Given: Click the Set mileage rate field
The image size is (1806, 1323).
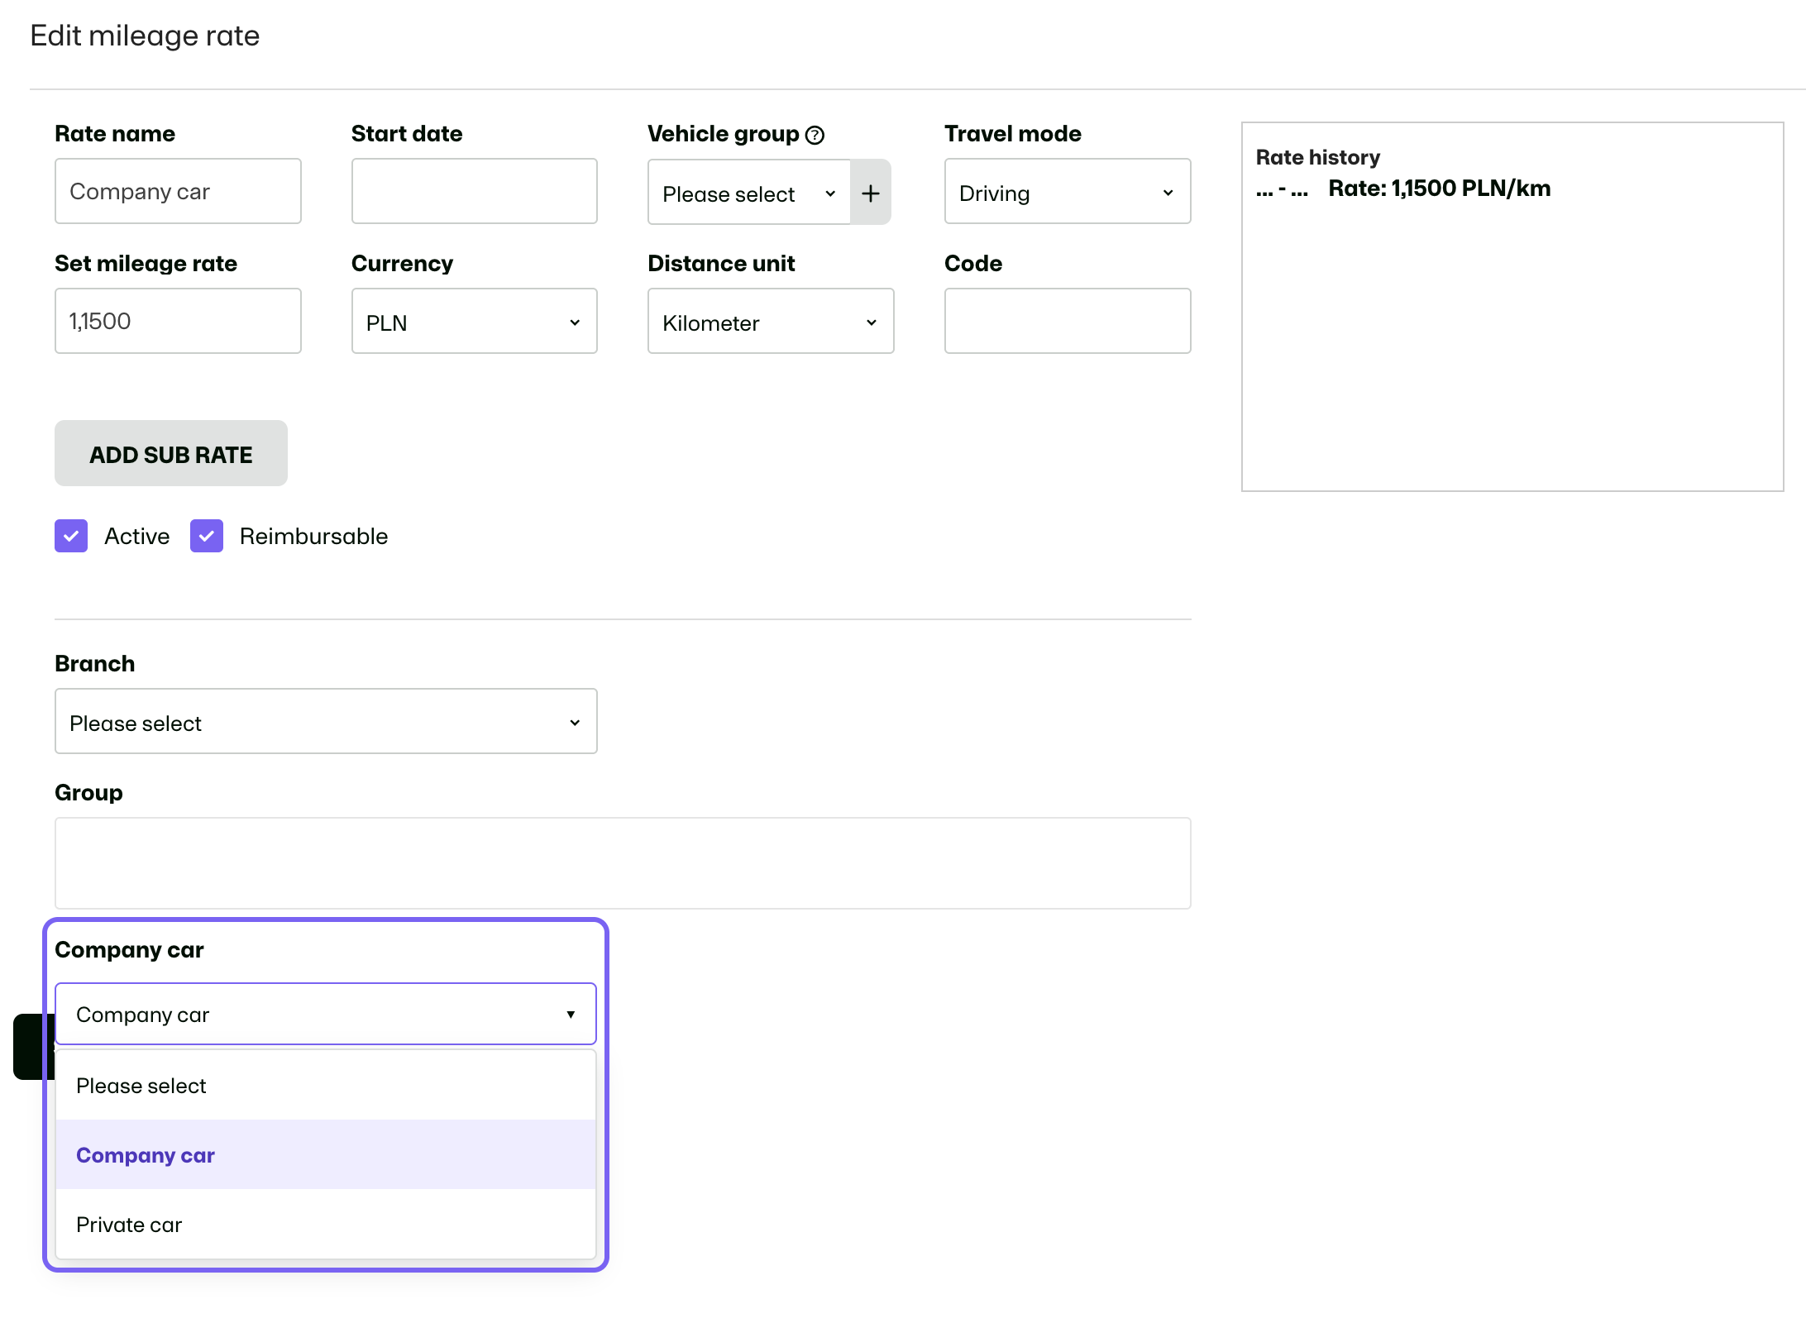Looking at the screenshot, I should coord(178,321).
